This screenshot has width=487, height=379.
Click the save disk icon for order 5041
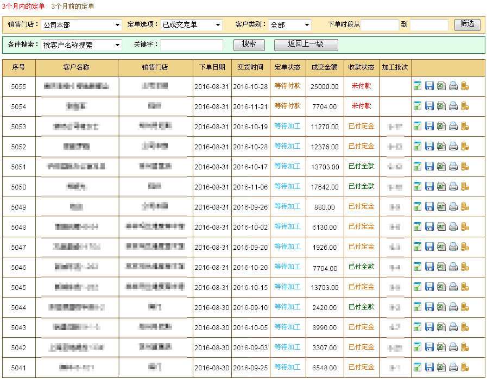pyautogui.click(x=429, y=367)
